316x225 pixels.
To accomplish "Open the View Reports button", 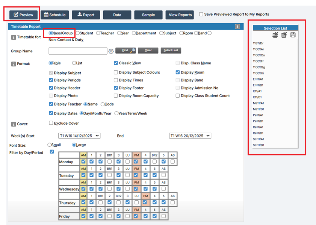I will 180,15.
